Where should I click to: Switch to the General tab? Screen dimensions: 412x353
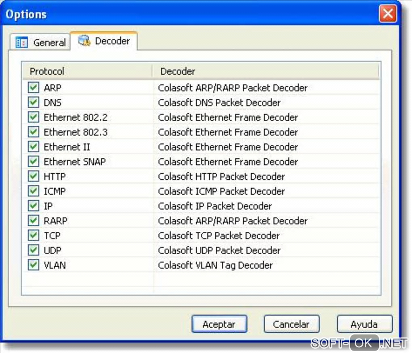(40, 42)
